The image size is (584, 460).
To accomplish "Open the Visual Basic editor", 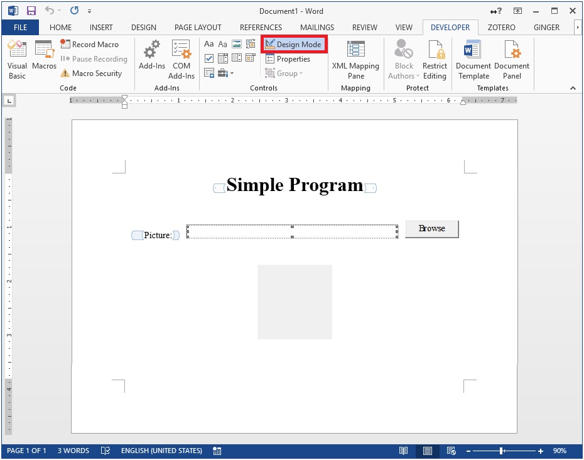I will 17,60.
